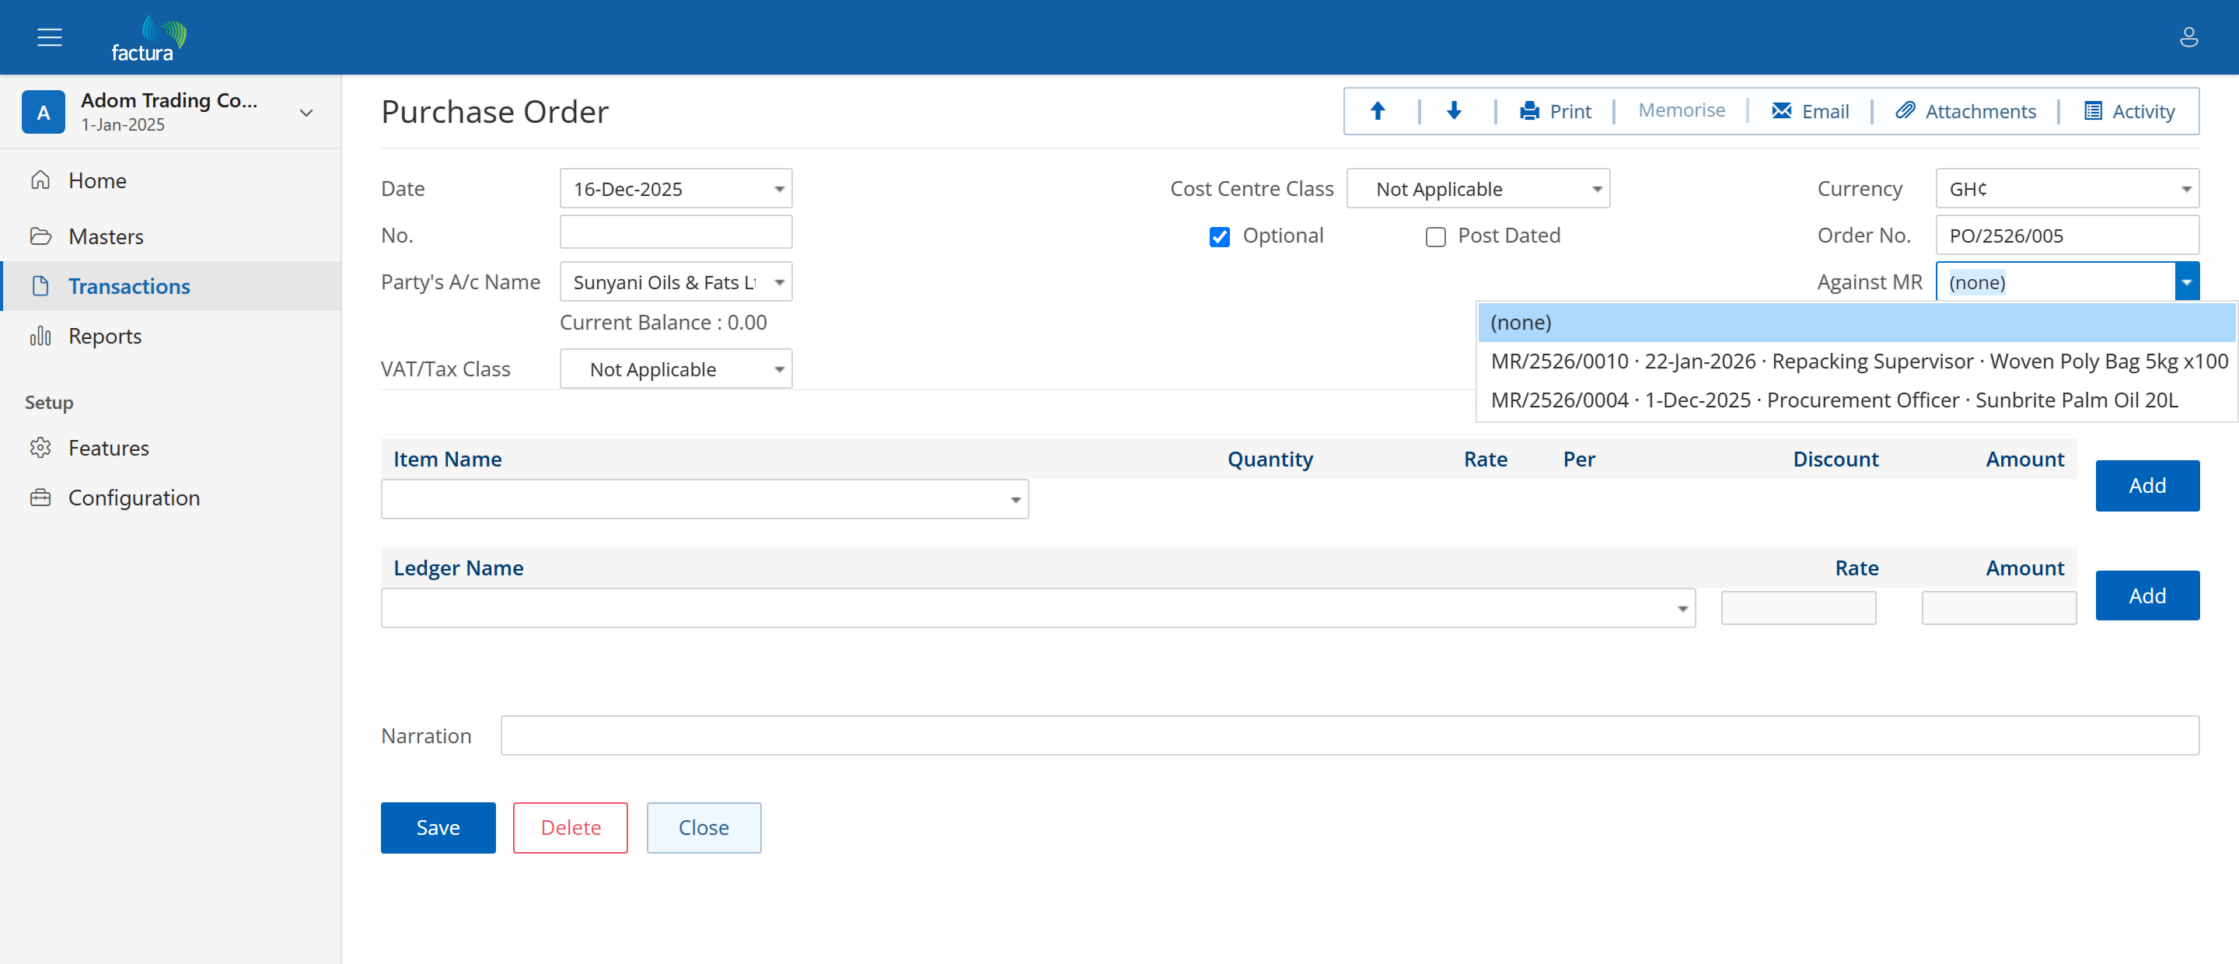
Task: Select MR/2526/0004 Sunbrite Palm Oil option
Action: [1857, 400]
